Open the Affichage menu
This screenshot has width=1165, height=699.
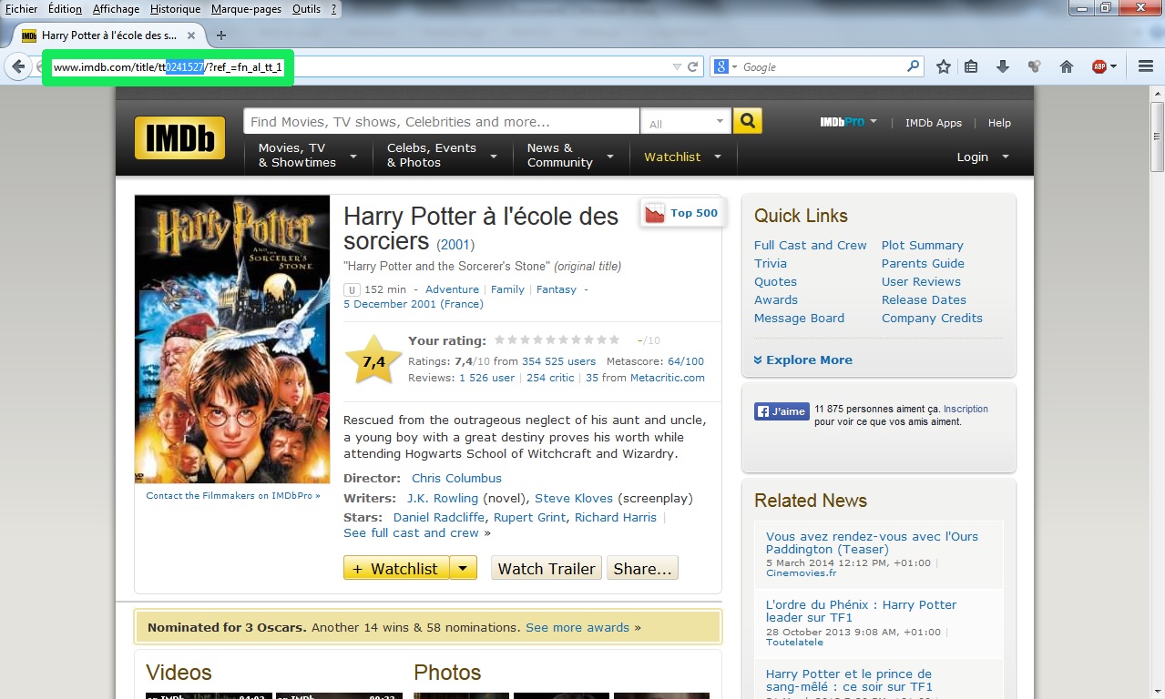[x=116, y=9]
